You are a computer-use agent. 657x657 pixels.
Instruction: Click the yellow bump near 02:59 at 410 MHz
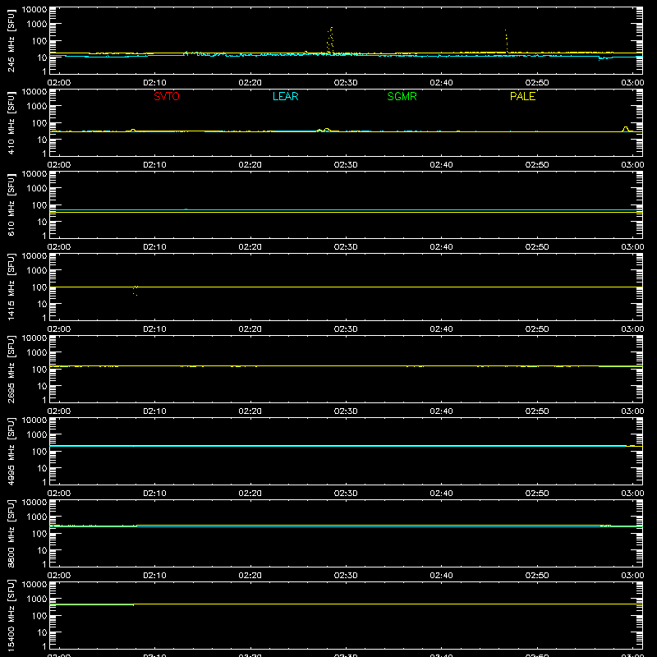626,129
